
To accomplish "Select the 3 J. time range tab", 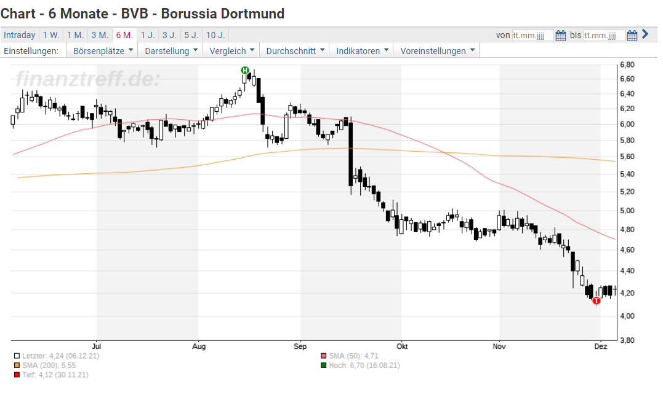I will click(169, 35).
